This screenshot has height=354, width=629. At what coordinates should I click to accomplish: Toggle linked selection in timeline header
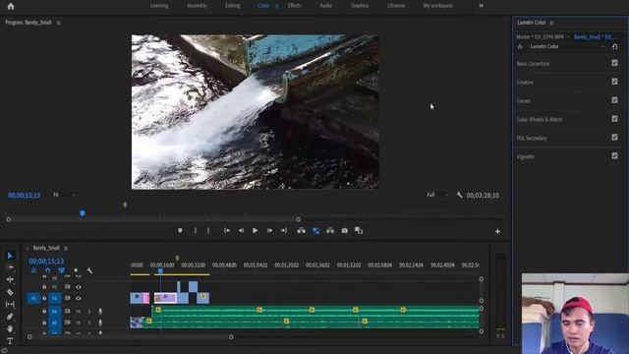pos(61,270)
